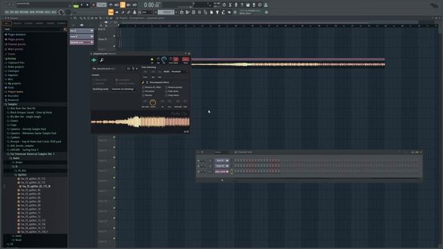Expand Demo projects folder in browser

15,67
